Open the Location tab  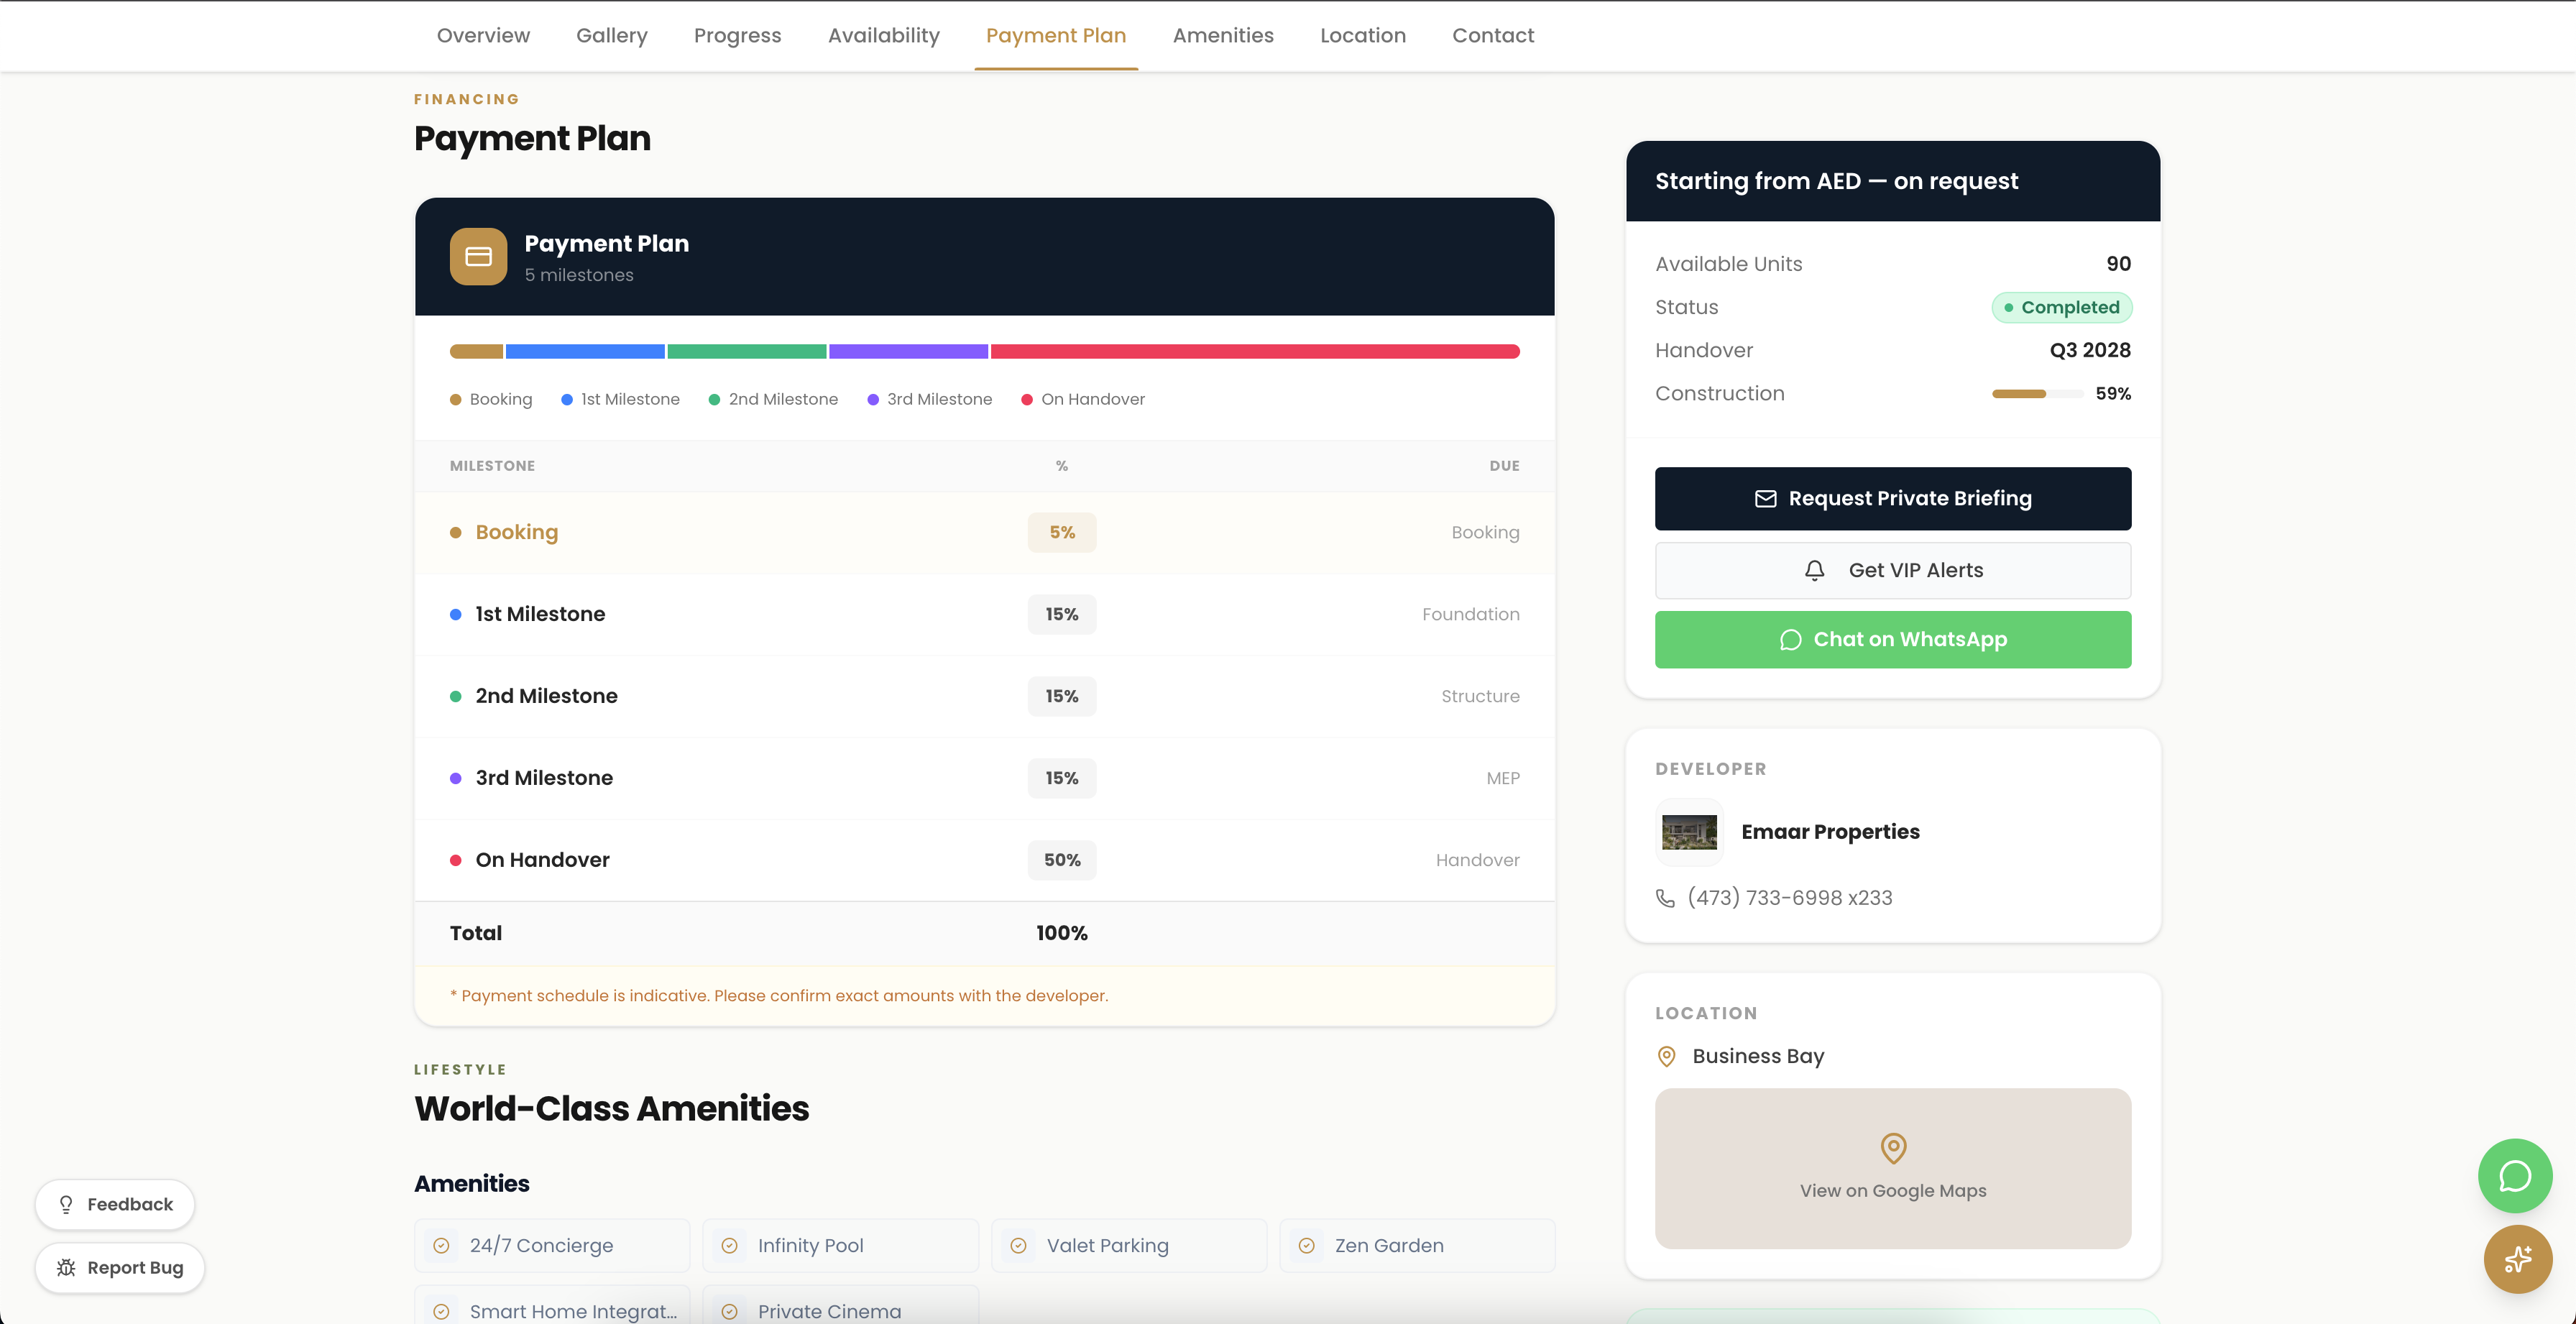[x=1363, y=35]
